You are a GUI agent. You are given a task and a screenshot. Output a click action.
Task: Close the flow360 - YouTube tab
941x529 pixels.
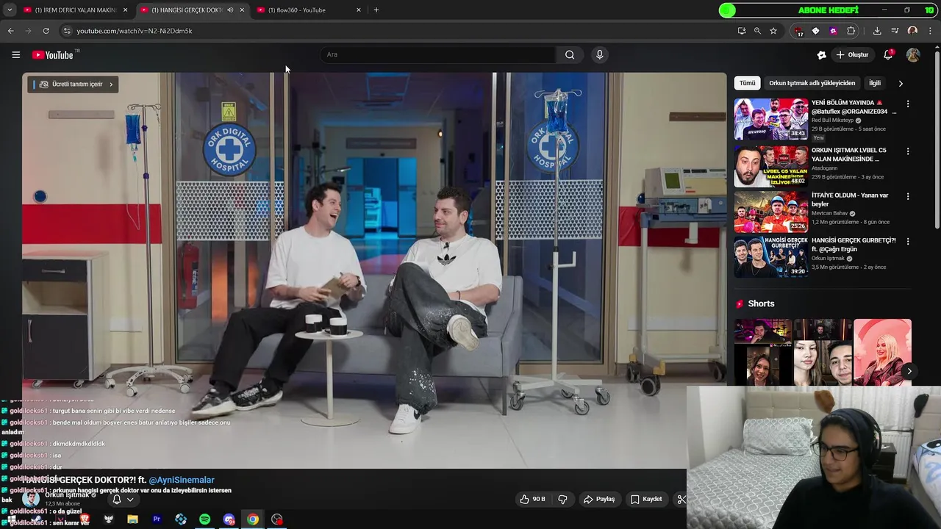coord(359,10)
